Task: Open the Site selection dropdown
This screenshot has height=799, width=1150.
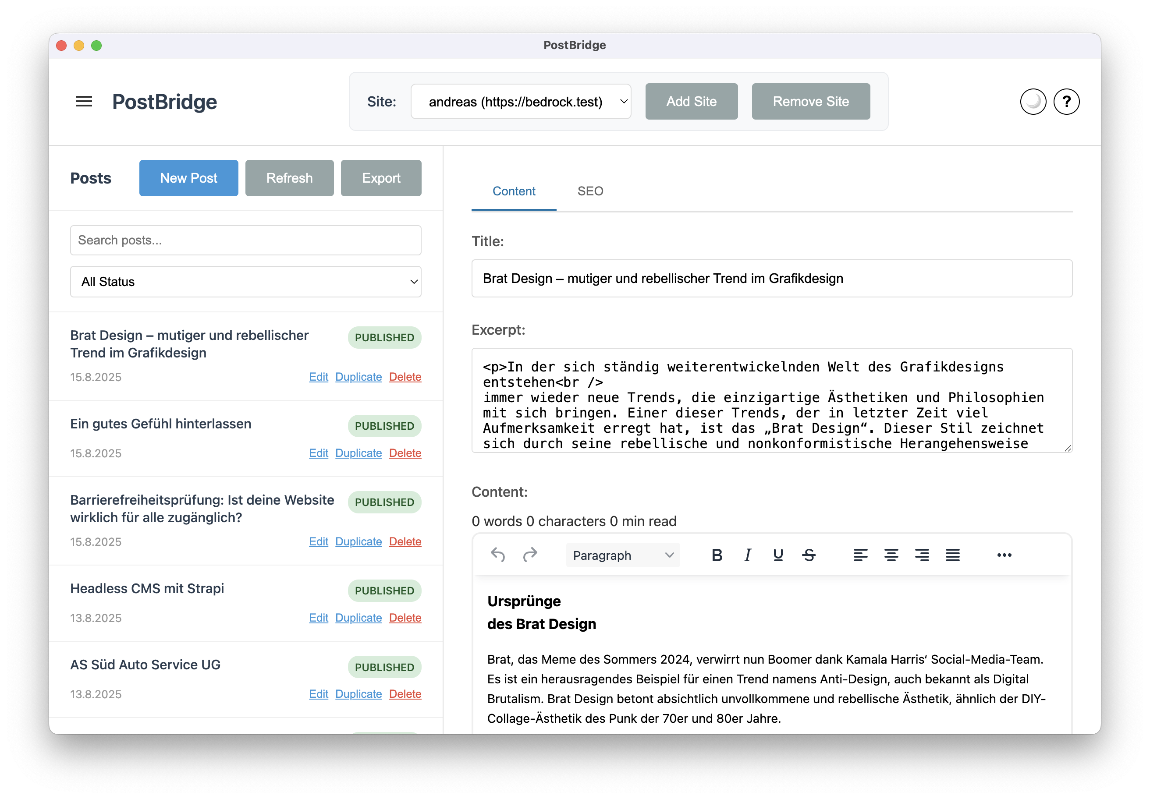Action: (520, 102)
